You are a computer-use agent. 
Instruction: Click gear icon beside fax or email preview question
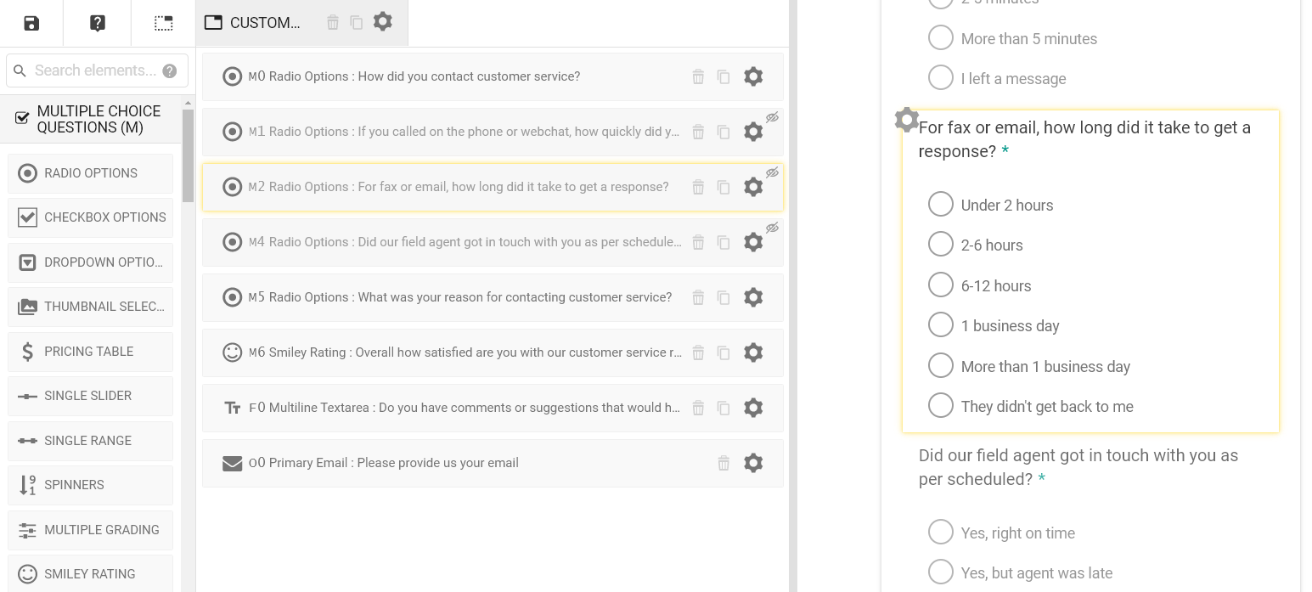pos(906,120)
